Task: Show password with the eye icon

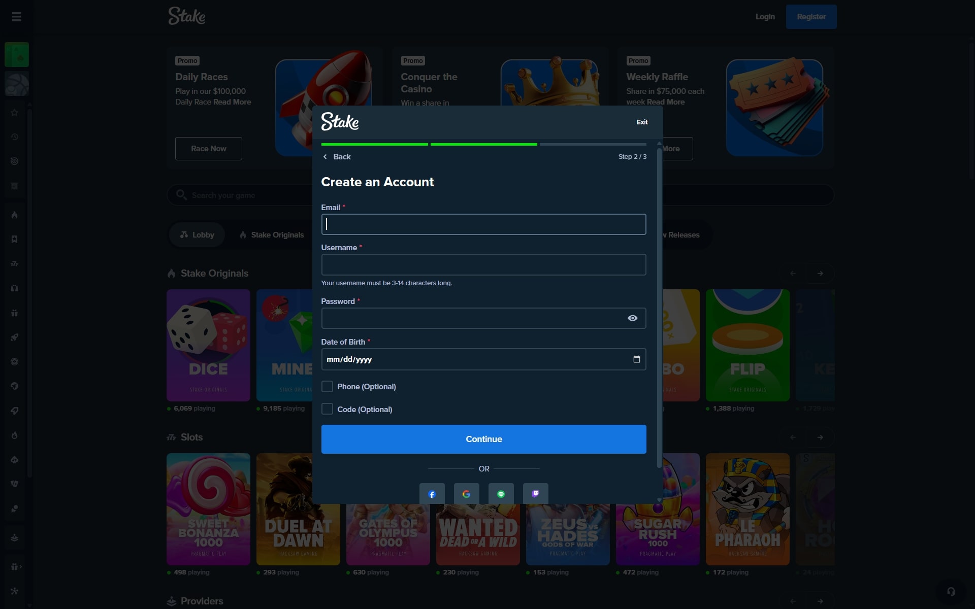Action: [632, 318]
